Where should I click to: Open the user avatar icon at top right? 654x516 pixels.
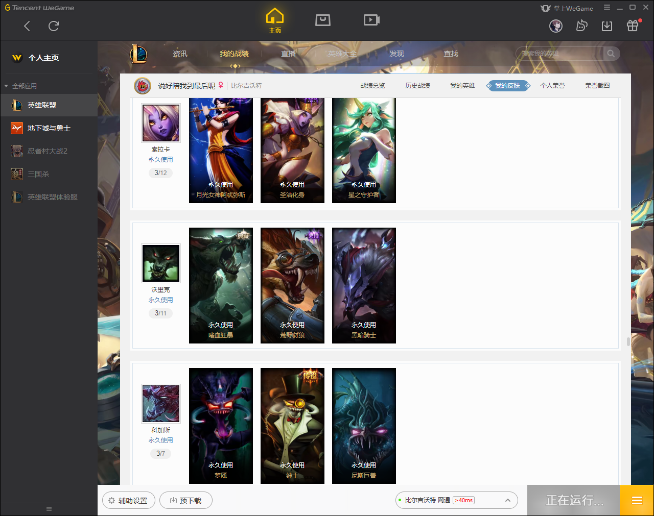point(556,26)
